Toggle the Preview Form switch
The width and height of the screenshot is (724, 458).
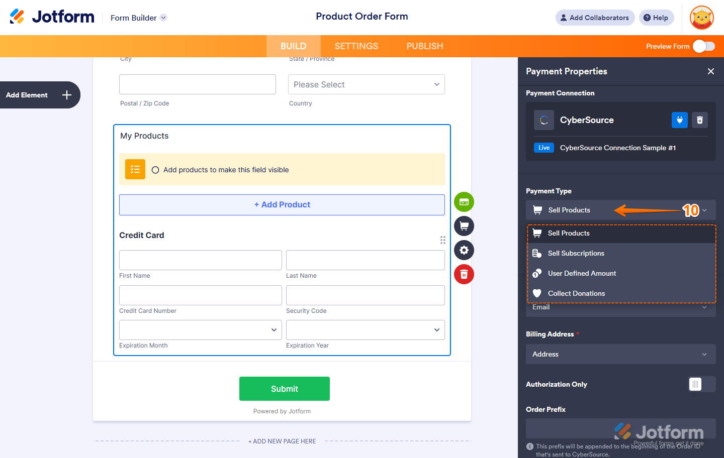[x=704, y=46]
